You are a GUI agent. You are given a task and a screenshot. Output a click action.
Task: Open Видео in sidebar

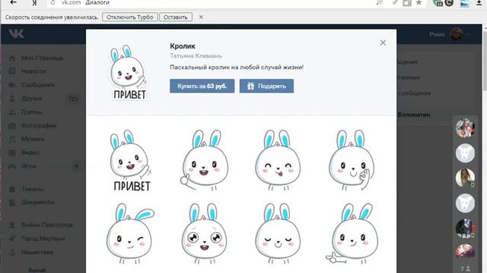[30, 152]
